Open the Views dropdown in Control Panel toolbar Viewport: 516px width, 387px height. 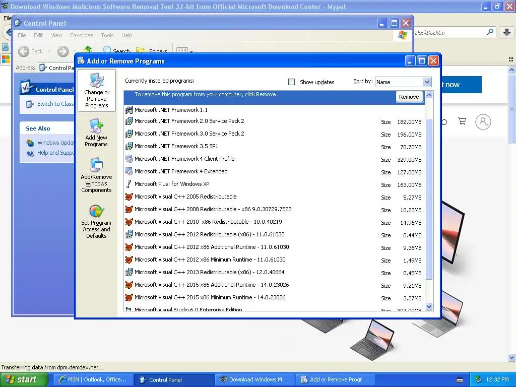pos(184,50)
